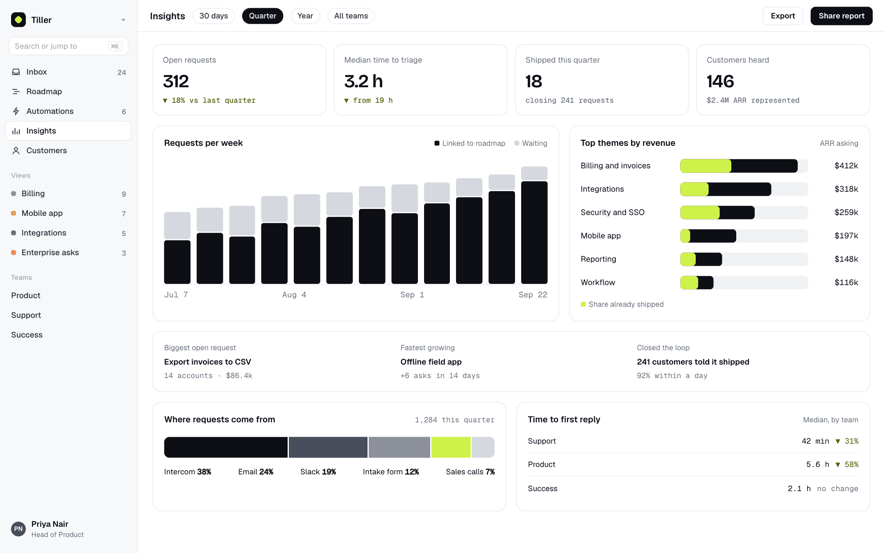The image size is (885, 553).
Task: Click the Integrations view gray dot
Action: [14, 233]
